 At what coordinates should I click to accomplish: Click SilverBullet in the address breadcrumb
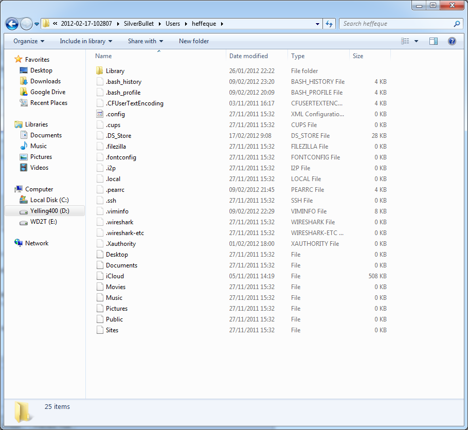[139, 24]
